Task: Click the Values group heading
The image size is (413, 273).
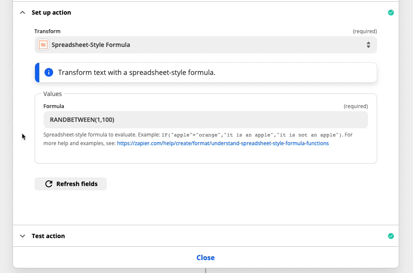Action: tap(52, 94)
